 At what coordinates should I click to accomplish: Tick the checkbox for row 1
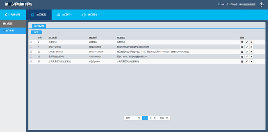point(31,42)
